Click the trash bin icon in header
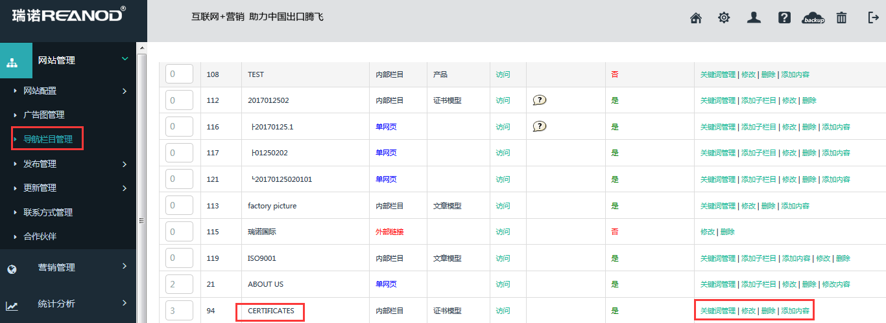886x323 pixels. 841,17
